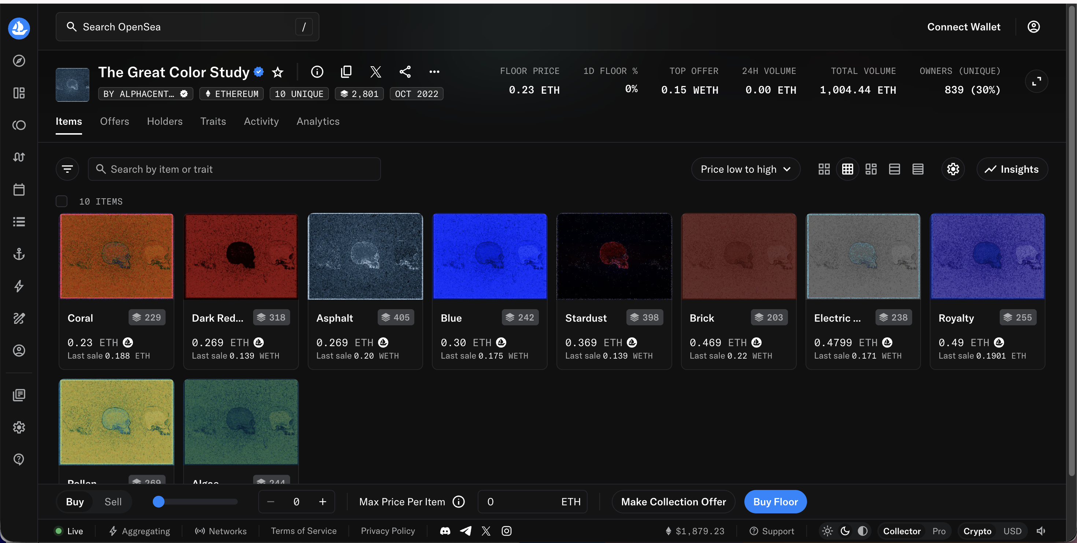Switch to Sell mode
Image resolution: width=1077 pixels, height=543 pixels.
pos(113,502)
